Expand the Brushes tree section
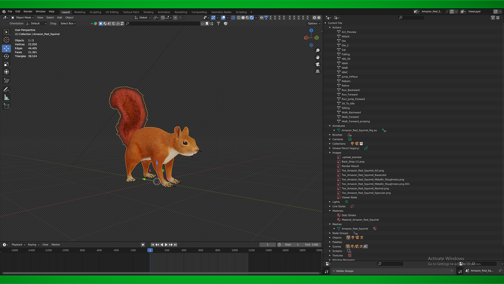The height and width of the screenshot is (284, 504). click(x=330, y=135)
